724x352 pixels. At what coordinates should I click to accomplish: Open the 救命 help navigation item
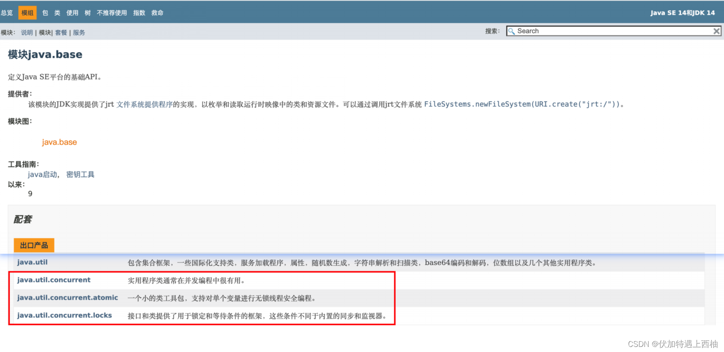(157, 13)
